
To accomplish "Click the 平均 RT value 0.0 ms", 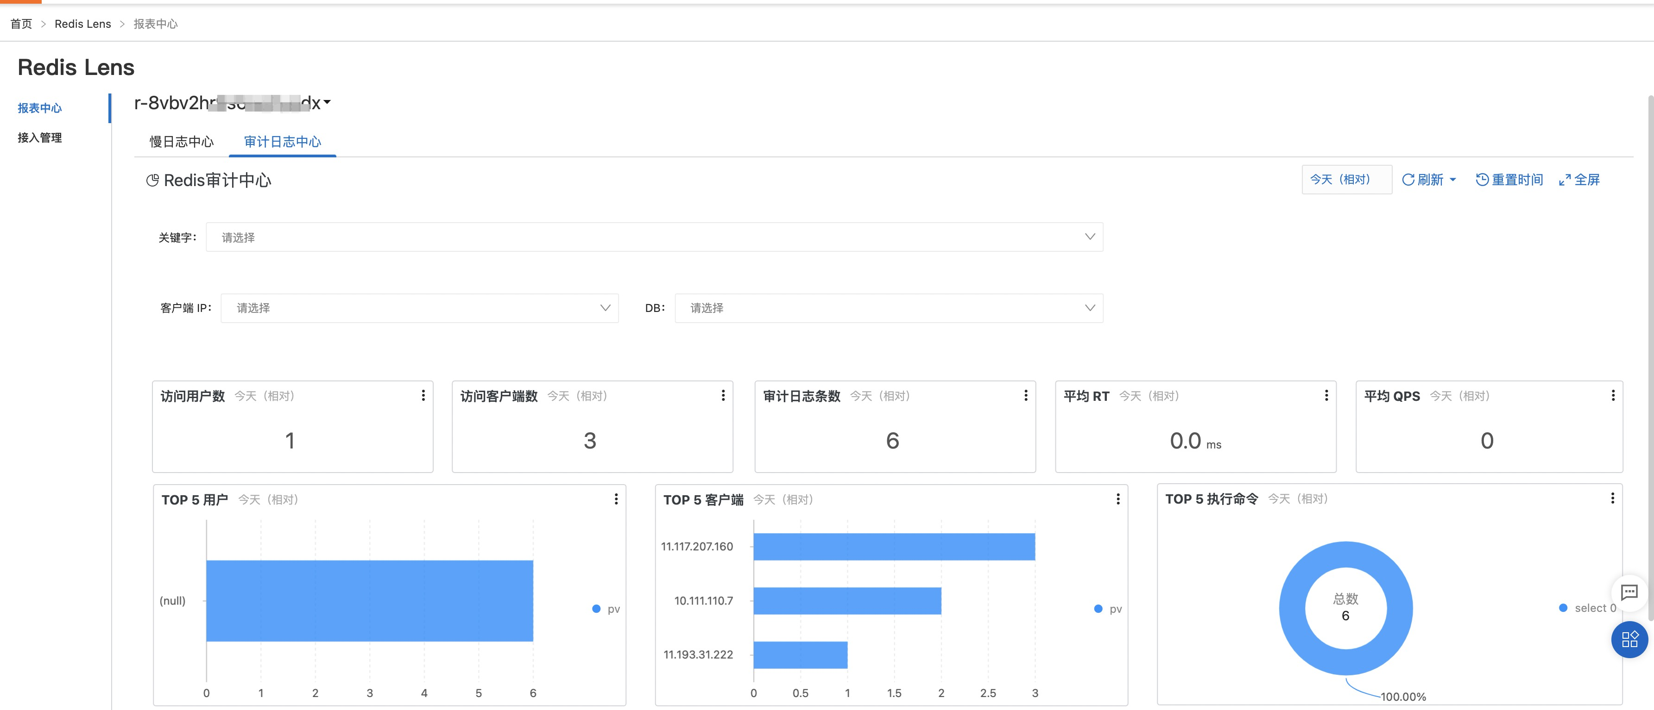I will [1195, 441].
